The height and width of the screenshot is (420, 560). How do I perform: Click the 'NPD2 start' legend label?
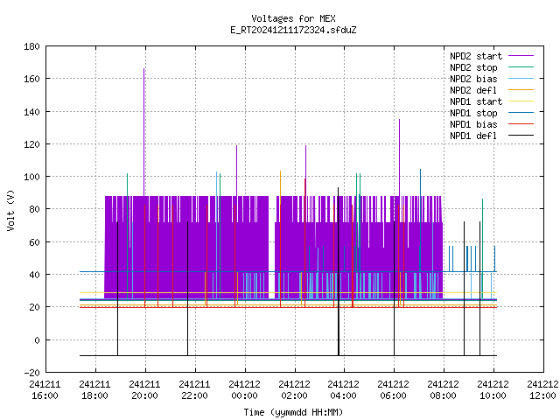tap(476, 56)
